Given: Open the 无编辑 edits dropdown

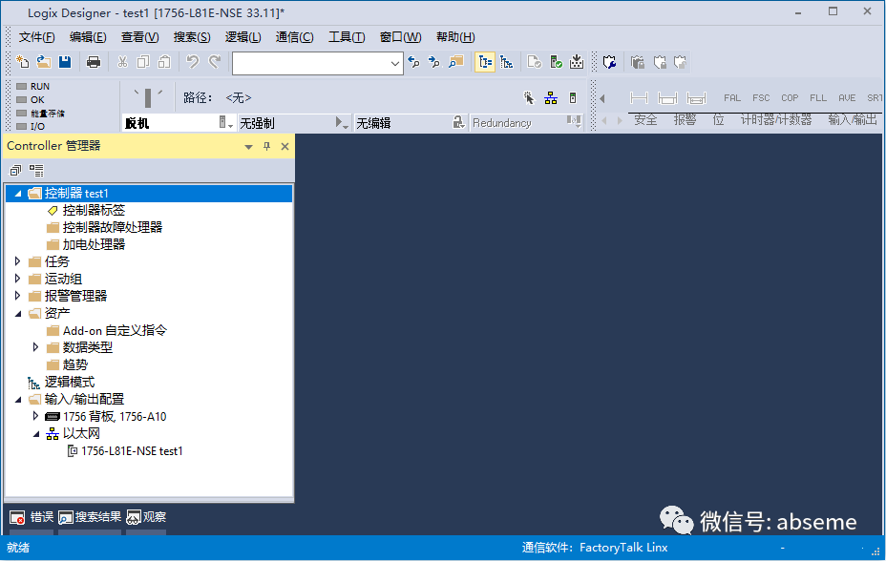Looking at the screenshot, I should coord(459,122).
